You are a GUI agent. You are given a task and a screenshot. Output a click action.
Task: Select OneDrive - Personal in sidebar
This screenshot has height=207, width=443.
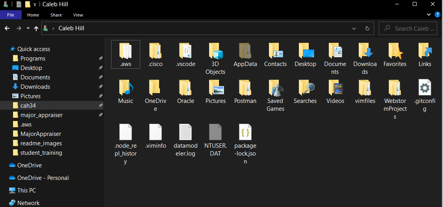pos(43,178)
